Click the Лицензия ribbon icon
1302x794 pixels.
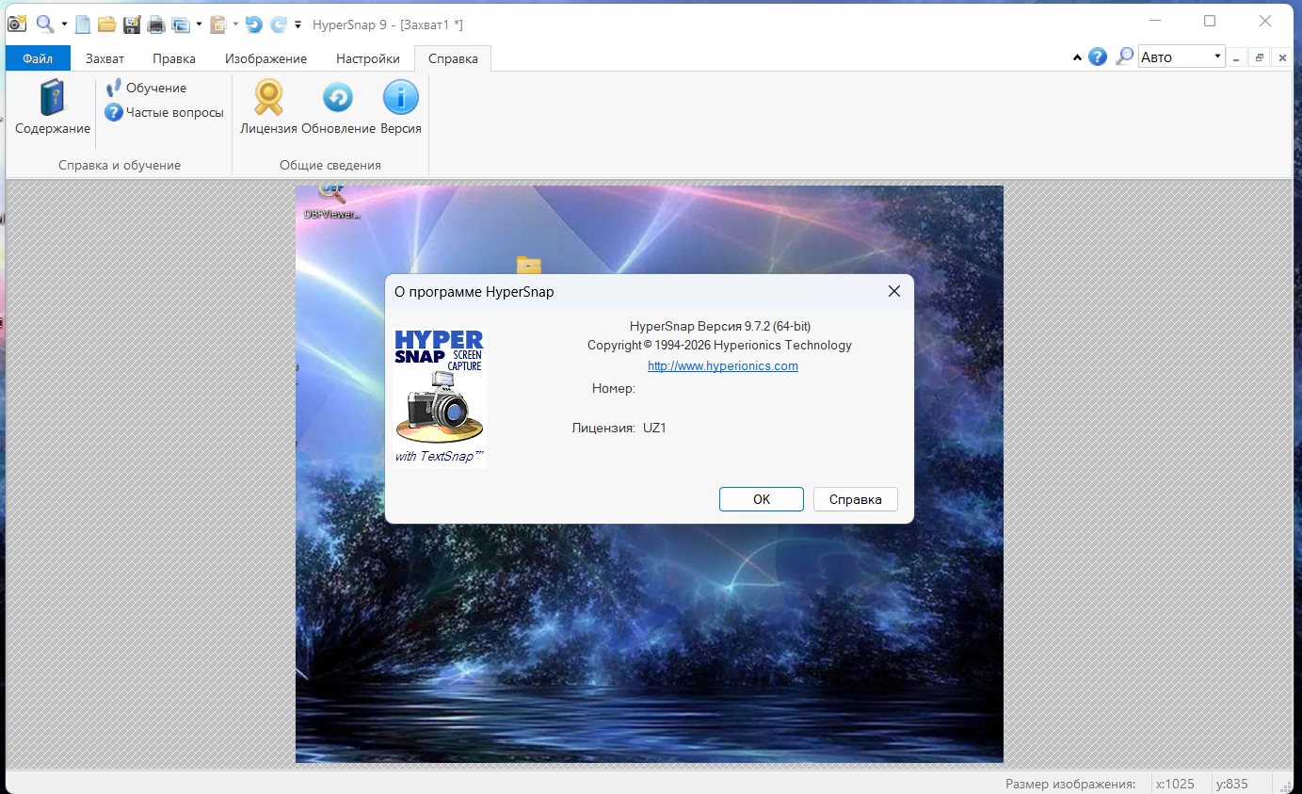[268, 108]
